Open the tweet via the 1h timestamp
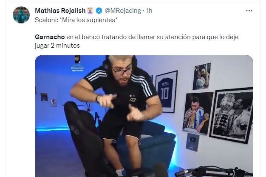The width and height of the screenshot is (266, 177). pos(149,11)
